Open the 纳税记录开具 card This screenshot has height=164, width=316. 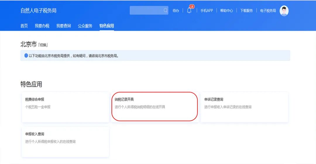pos(154,106)
